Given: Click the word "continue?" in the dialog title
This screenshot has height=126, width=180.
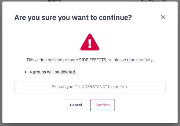Looking at the screenshot, I should point(115,18).
